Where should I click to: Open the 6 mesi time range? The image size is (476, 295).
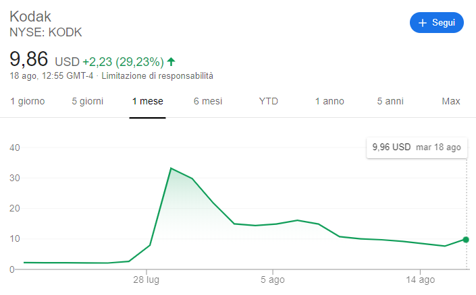[x=208, y=102]
